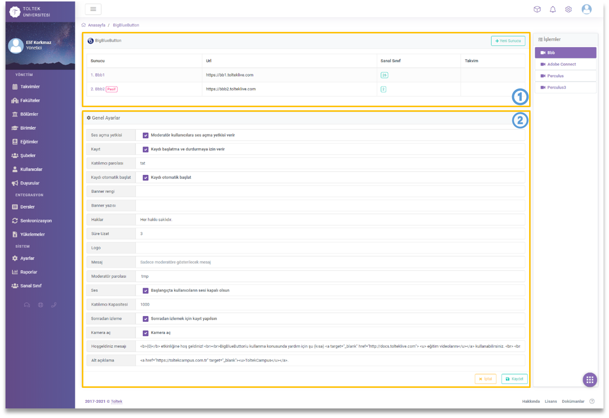Image resolution: width=609 pixels, height=418 pixels.
Task: Click the globe icon in sidebar bottom
Action: [41, 305]
